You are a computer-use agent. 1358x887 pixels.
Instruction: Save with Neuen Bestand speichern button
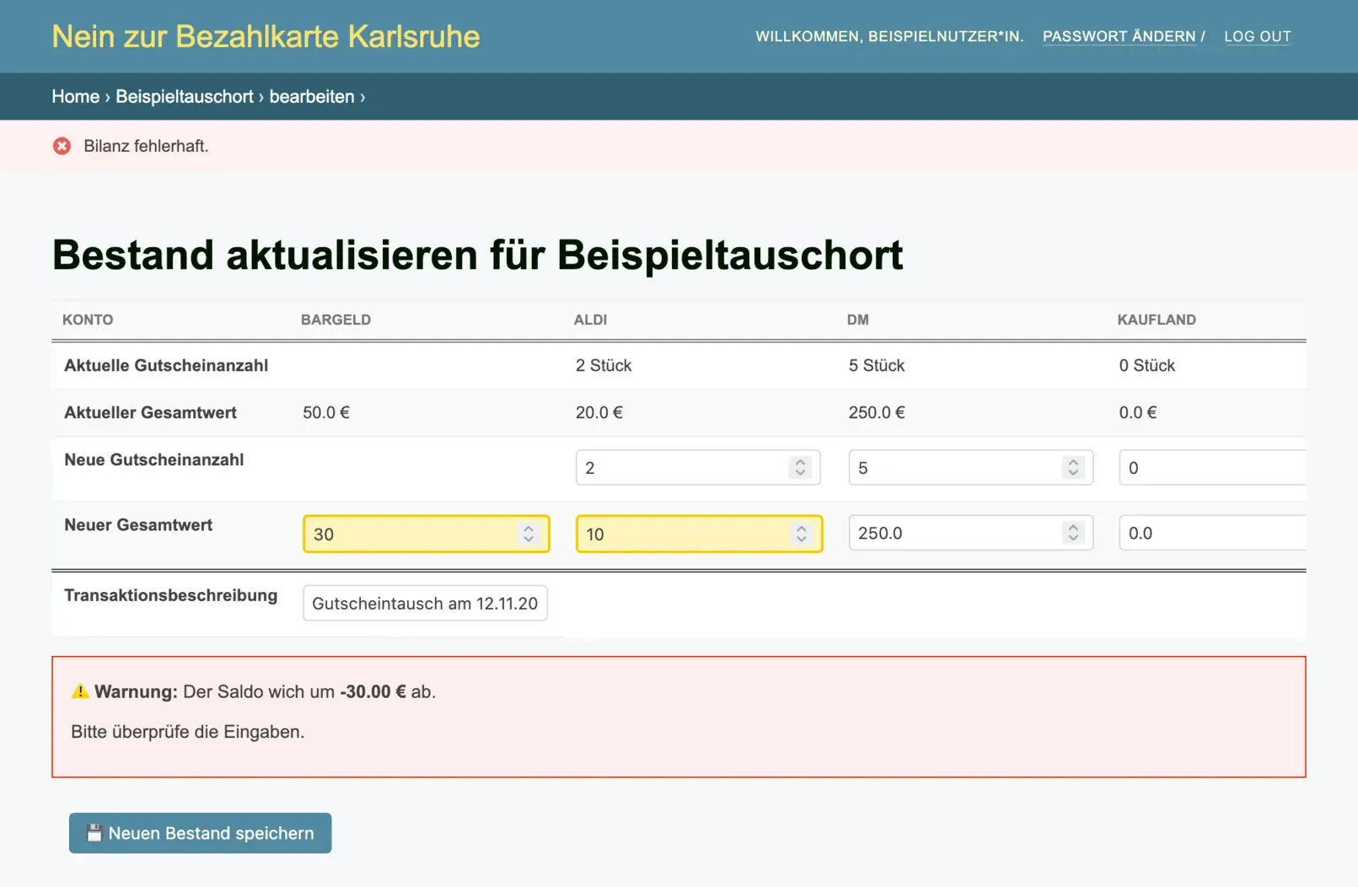coord(200,833)
